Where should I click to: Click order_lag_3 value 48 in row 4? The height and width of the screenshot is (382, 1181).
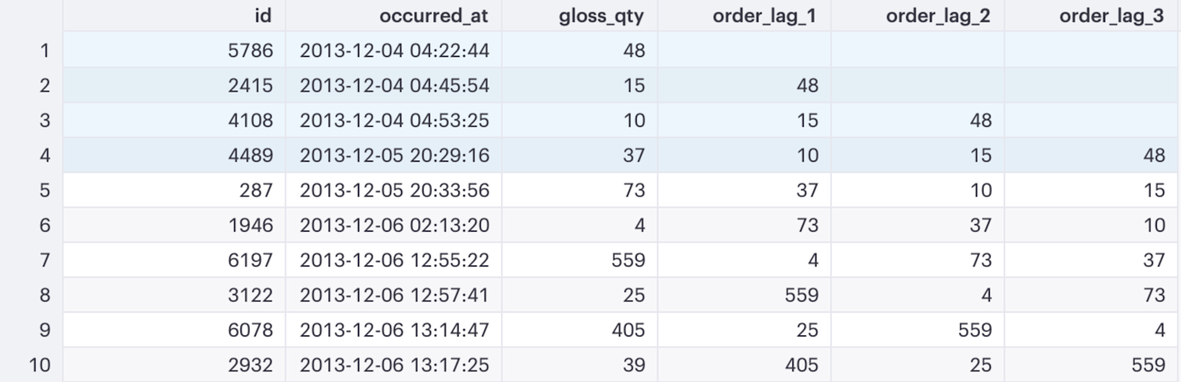coord(1154,155)
